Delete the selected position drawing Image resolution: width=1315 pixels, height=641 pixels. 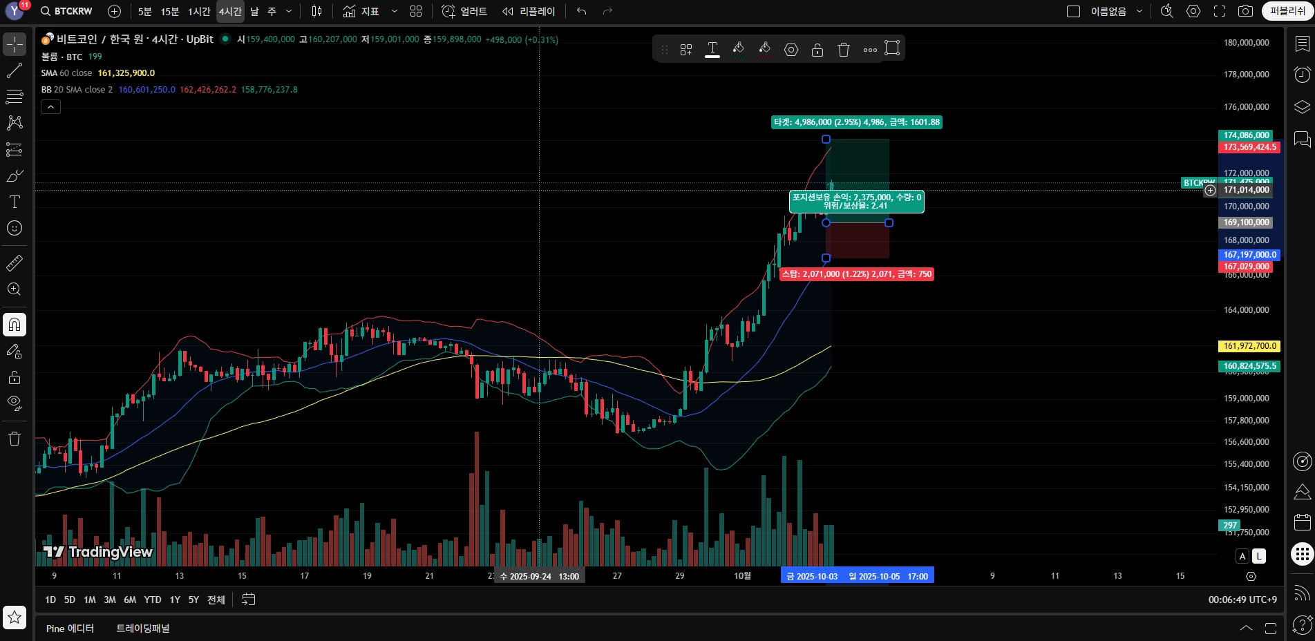844,49
